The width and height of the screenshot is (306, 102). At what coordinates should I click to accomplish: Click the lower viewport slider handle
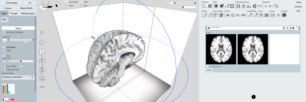183,7
